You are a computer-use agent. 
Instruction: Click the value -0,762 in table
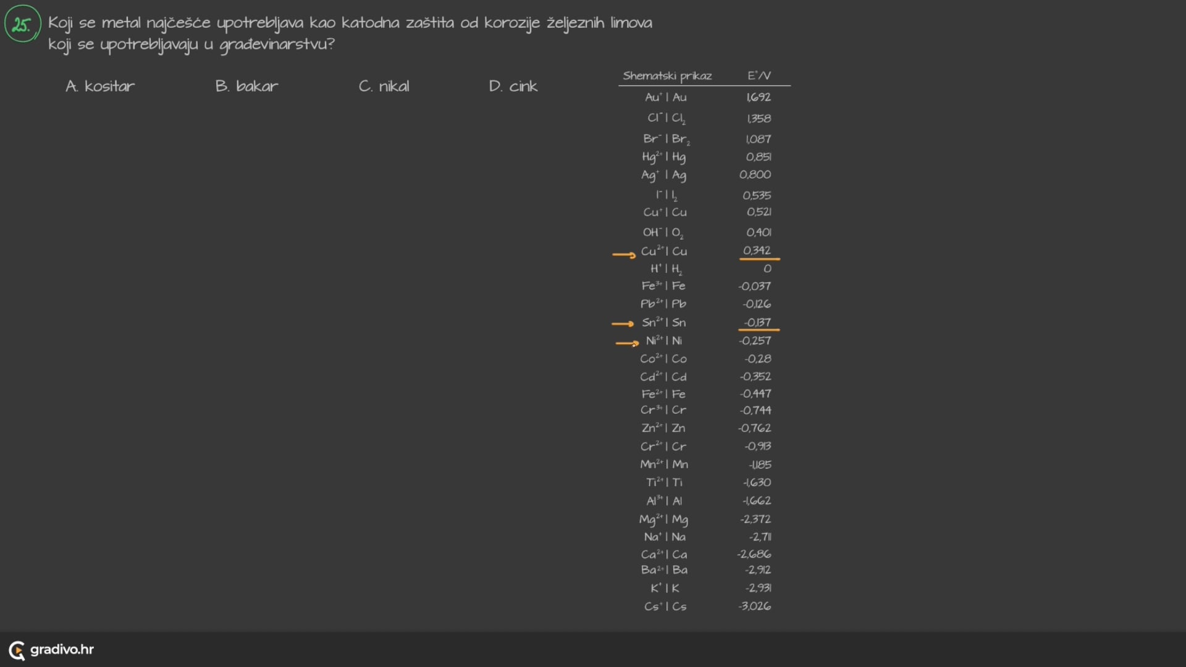[755, 428]
